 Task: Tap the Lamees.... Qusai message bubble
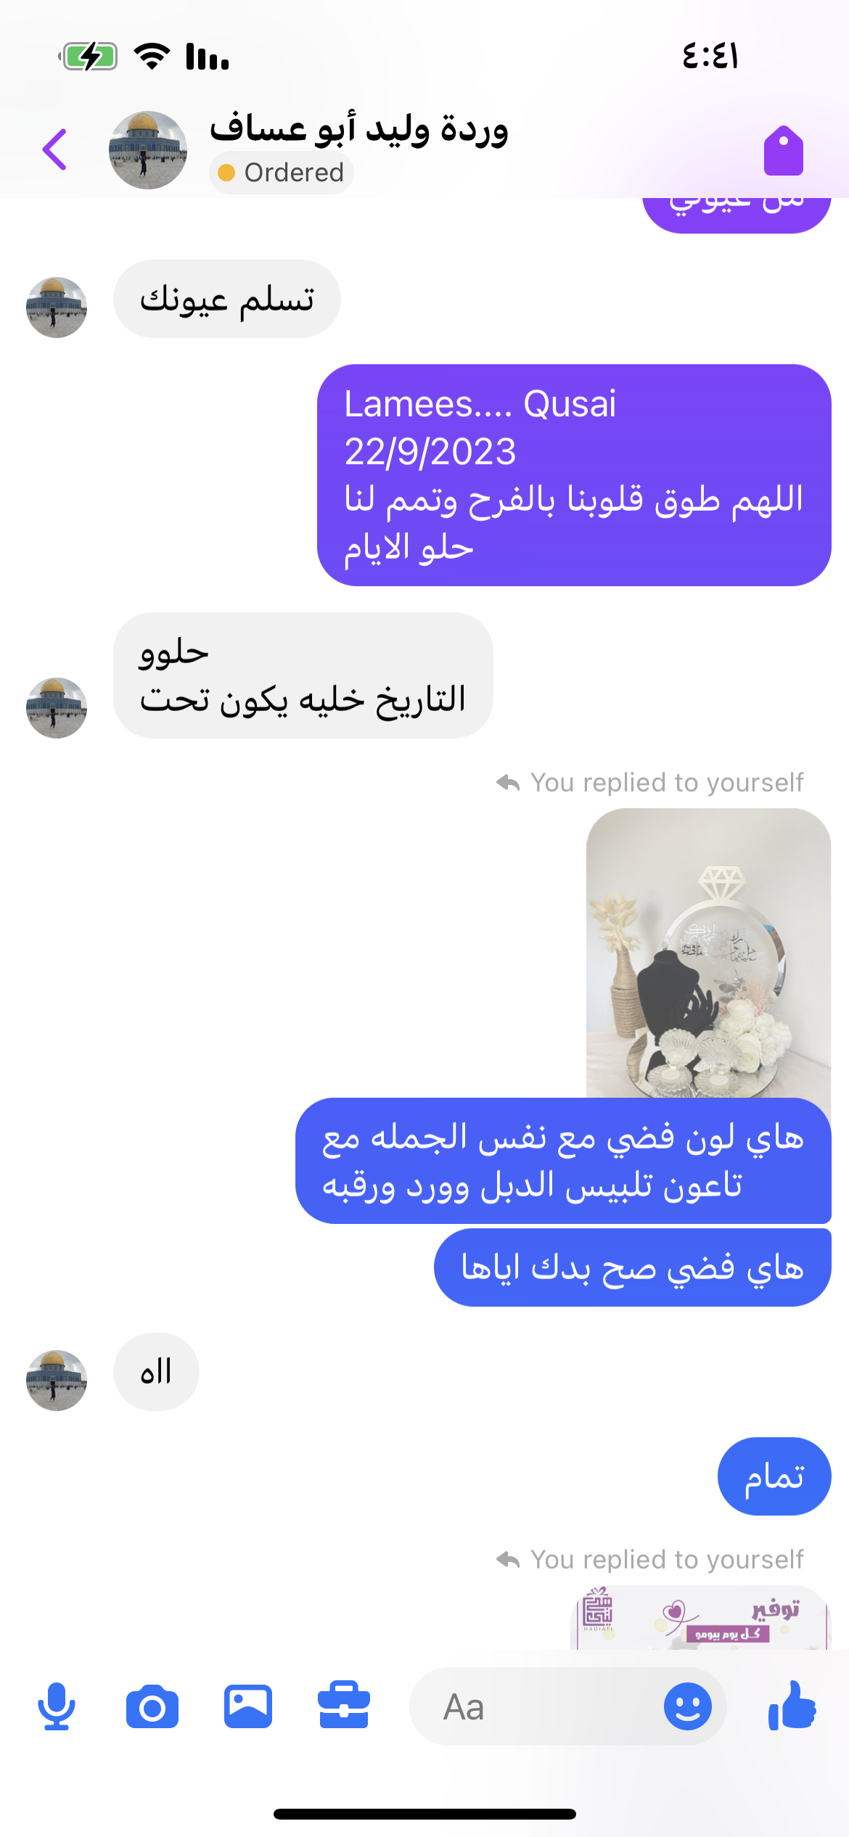(x=574, y=475)
